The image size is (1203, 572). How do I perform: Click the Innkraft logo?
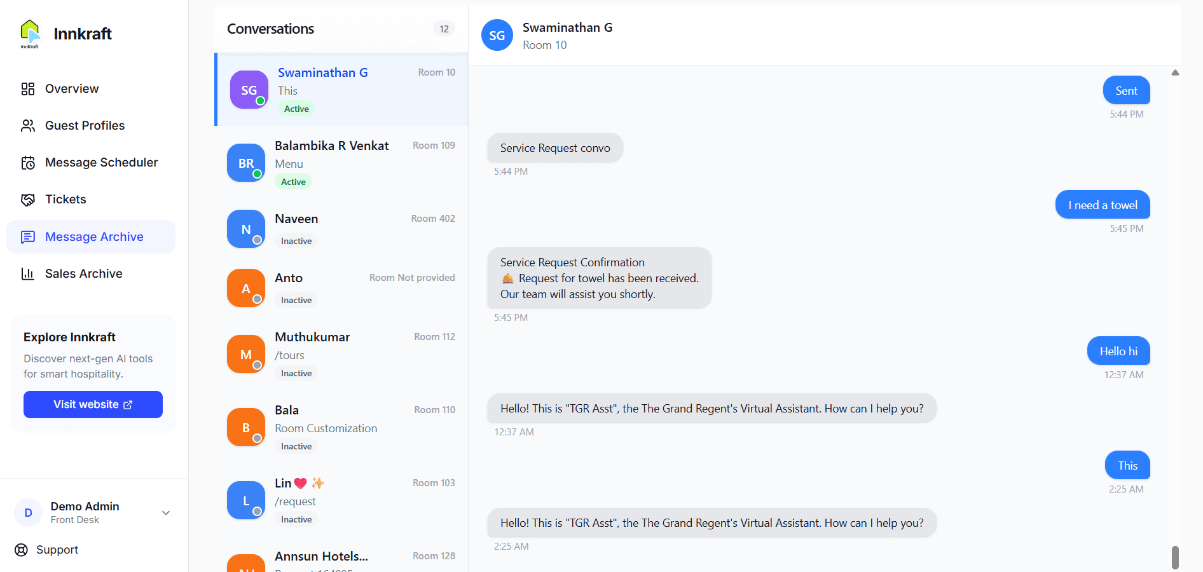coord(30,33)
